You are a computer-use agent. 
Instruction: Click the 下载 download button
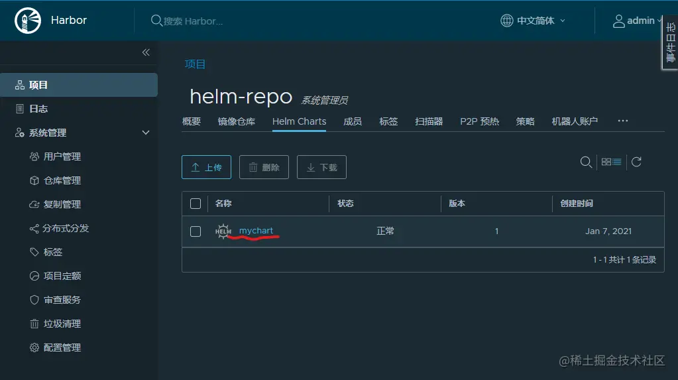coord(321,167)
